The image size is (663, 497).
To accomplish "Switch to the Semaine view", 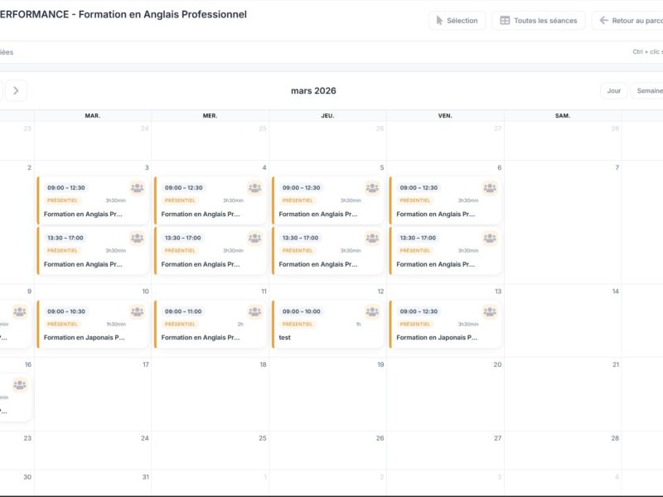I will click(649, 90).
